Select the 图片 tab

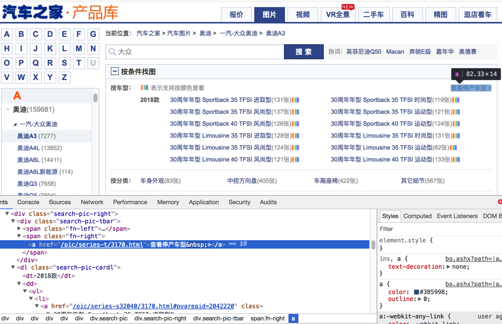270,14
